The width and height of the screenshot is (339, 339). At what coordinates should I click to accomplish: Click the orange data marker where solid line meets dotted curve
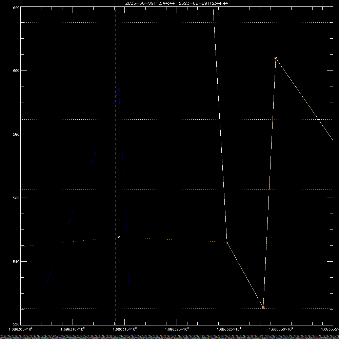coord(227,242)
